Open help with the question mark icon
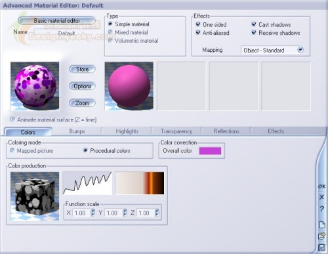328x254 pixels. 321,209
